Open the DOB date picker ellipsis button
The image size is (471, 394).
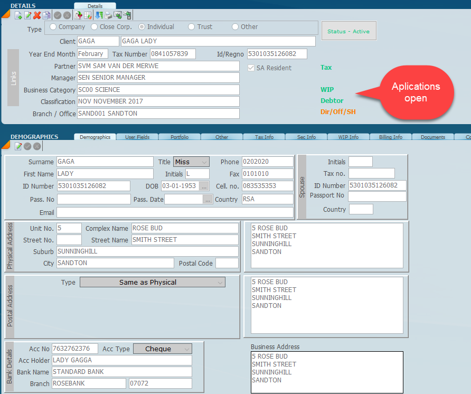(204, 186)
